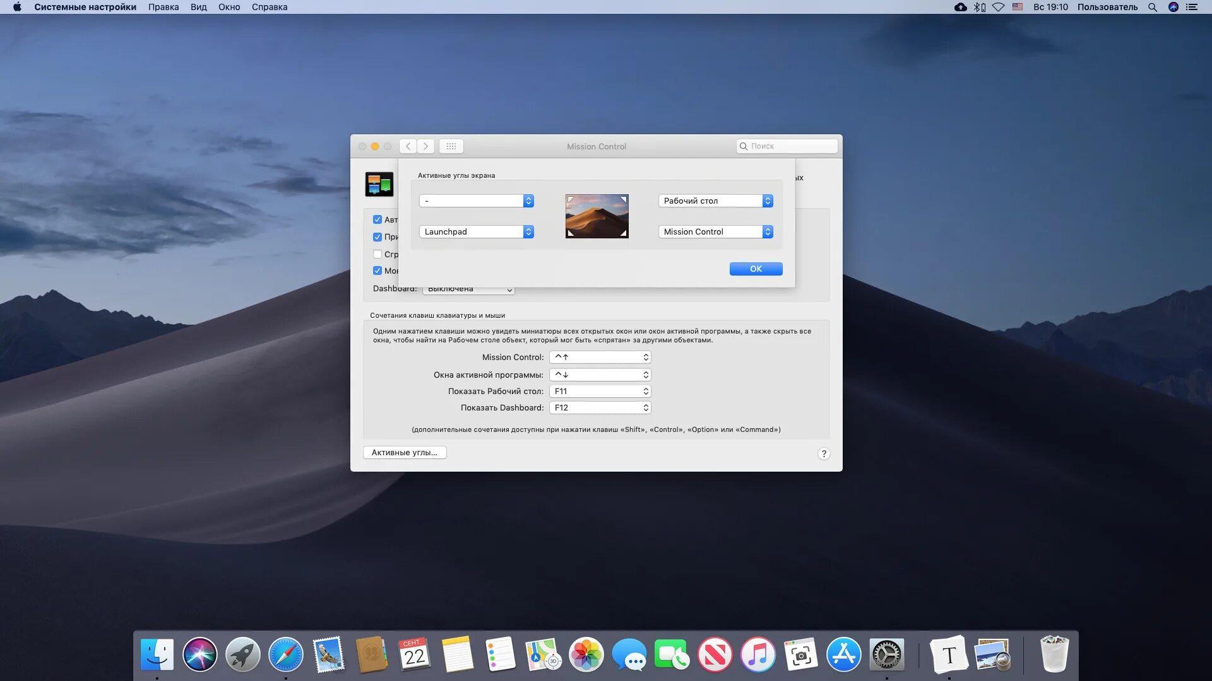Screen dimensions: 1212x681
Task: Open the App Store dock icon
Action: 843,655
